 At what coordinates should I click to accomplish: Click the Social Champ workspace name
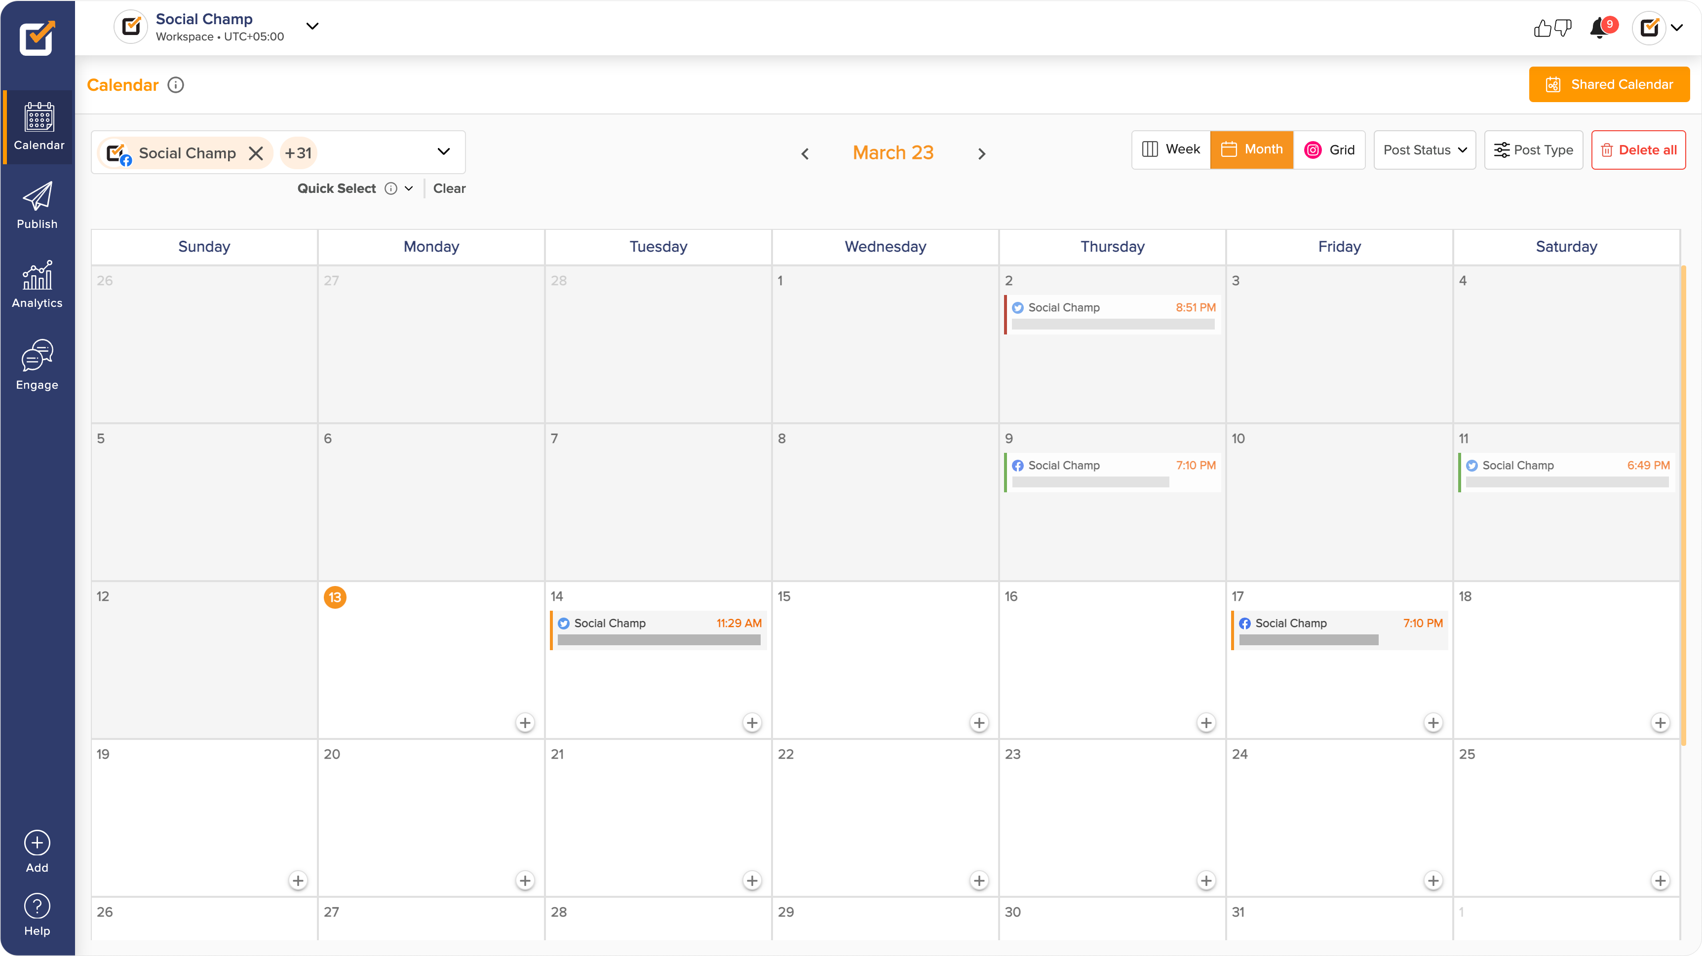pos(204,19)
